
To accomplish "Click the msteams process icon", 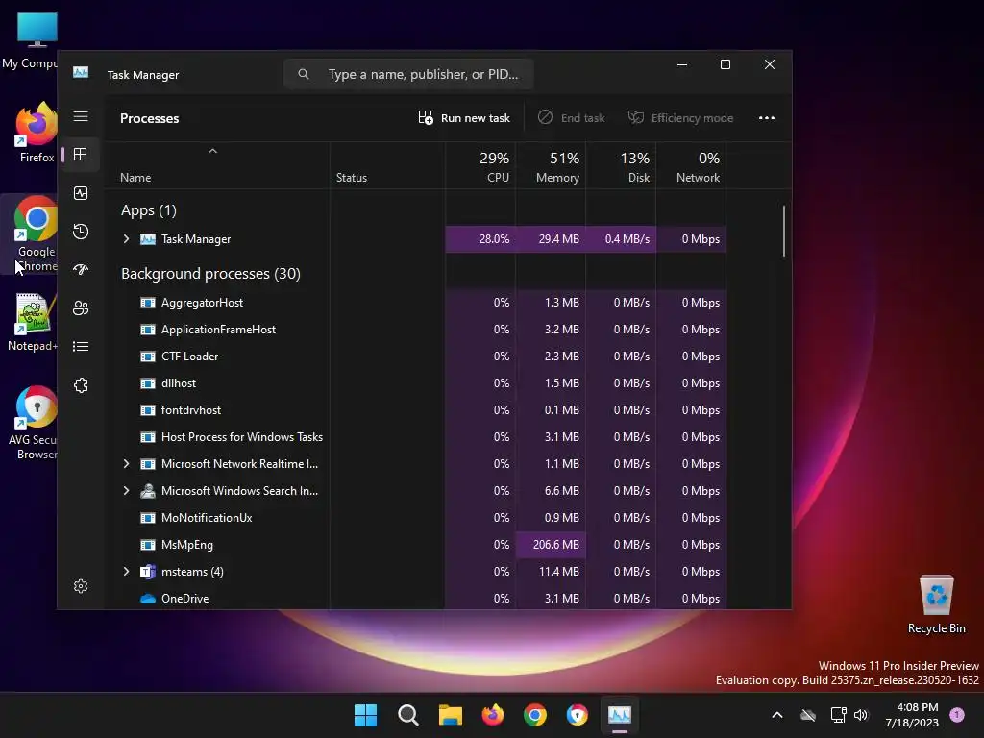I will [x=147, y=572].
